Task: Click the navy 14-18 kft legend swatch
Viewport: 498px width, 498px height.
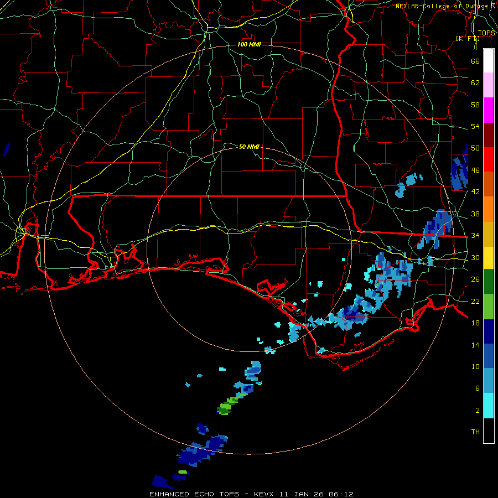Action: click(489, 331)
